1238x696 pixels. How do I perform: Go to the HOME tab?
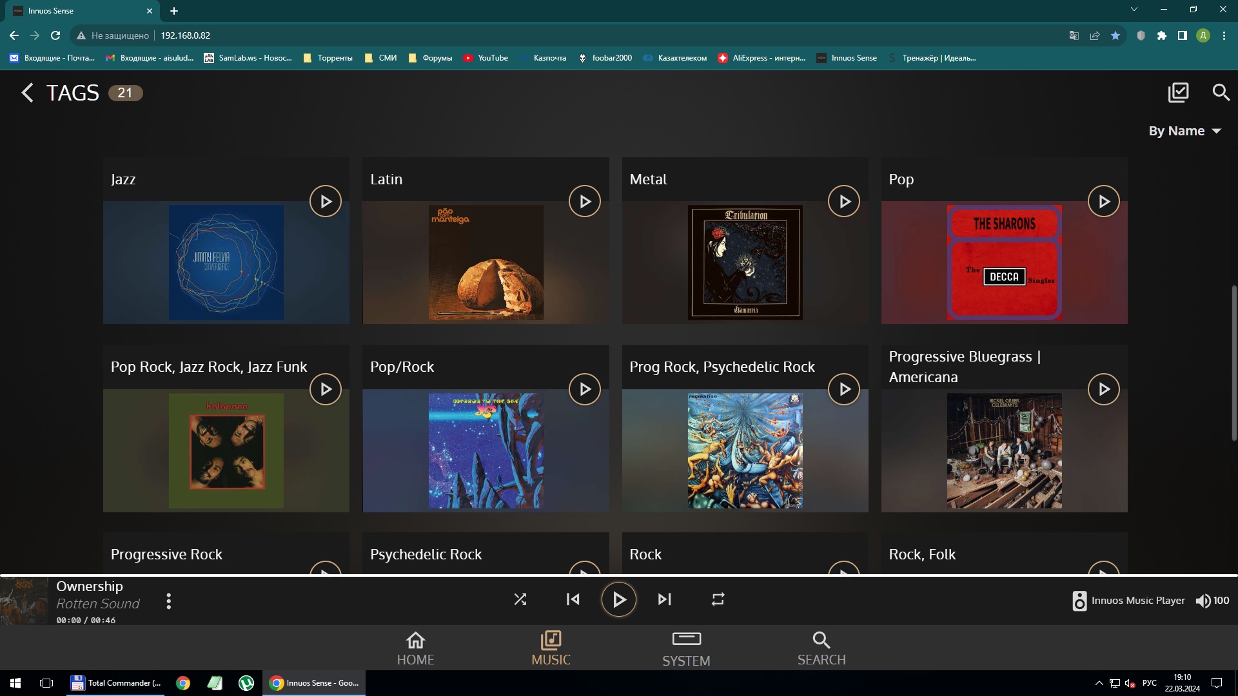(x=415, y=648)
